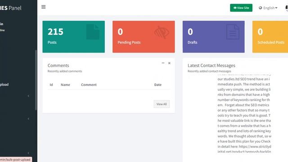Close the Comments panel with X icon
The image size is (288, 162).
[169, 63]
